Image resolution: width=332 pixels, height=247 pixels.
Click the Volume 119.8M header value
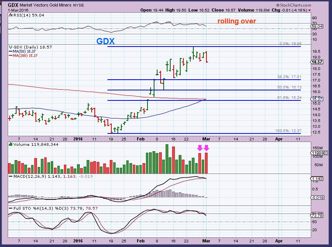(253, 10)
